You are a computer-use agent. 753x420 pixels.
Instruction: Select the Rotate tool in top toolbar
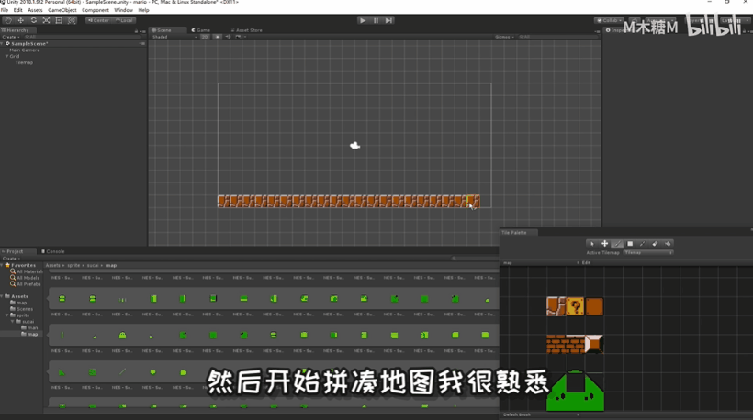click(x=34, y=20)
